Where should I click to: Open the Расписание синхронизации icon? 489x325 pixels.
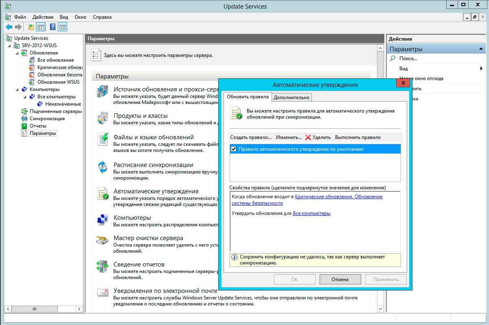102,167
